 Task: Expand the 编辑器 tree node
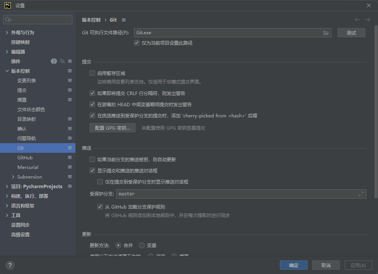pyautogui.click(x=7, y=52)
